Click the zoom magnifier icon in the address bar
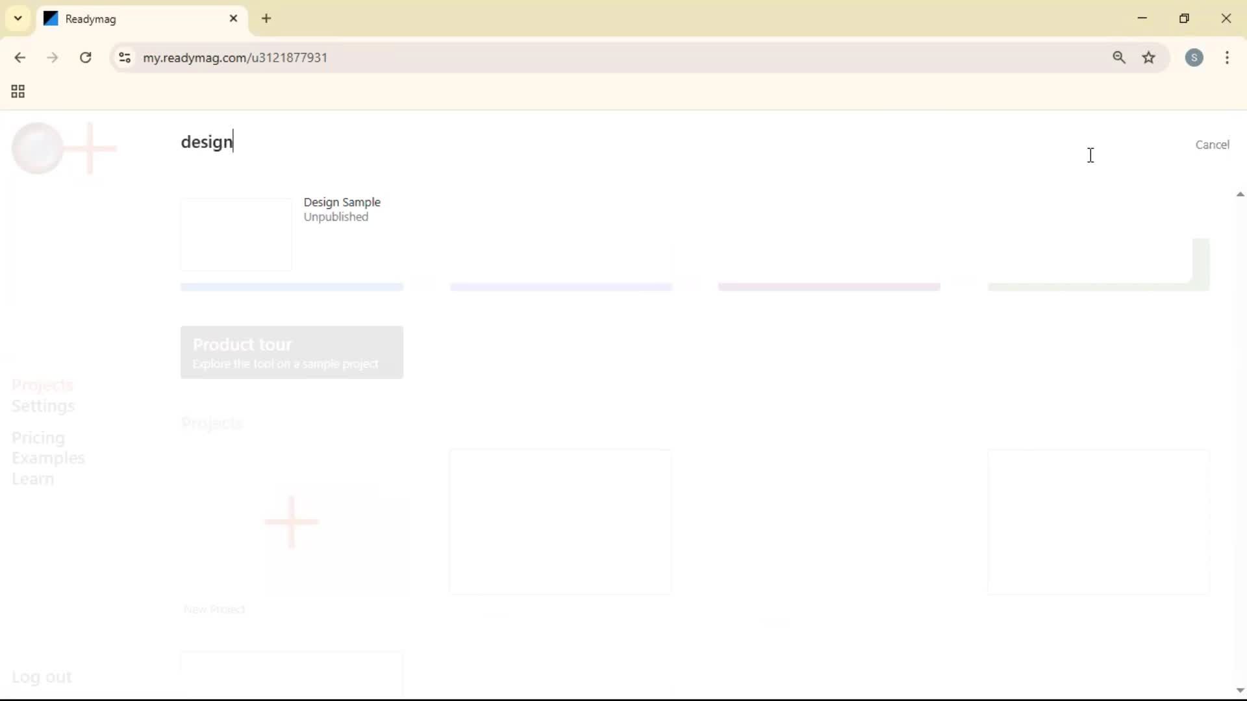This screenshot has height=701, width=1247. coord(1120,58)
